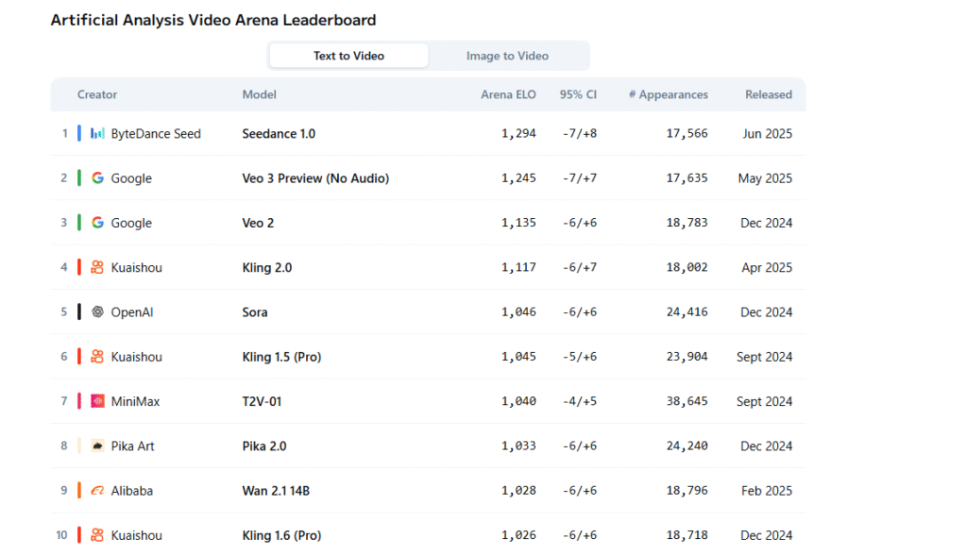
Task: Click the Pika Art logo icon
Action: coord(97,446)
